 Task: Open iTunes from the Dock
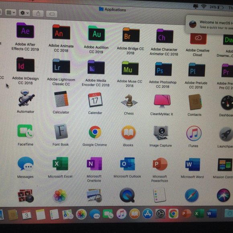point(121,214)
